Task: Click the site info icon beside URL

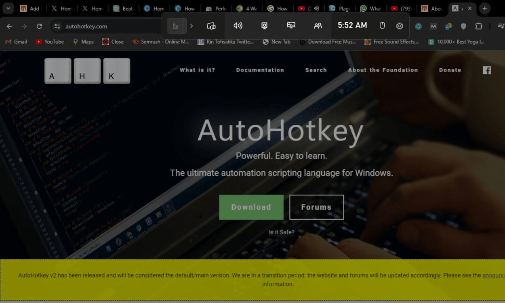Action: tap(57, 26)
